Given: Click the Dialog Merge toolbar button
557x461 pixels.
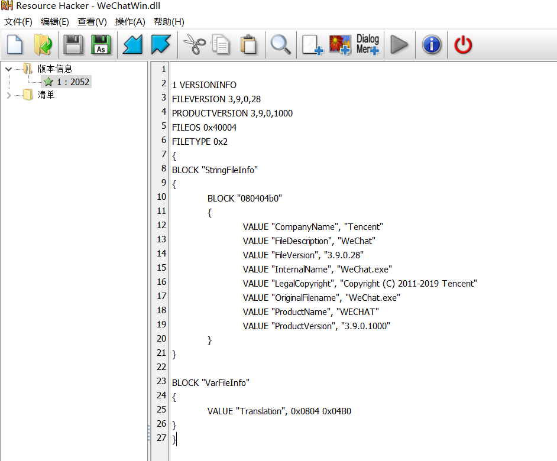Looking at the screenshot, I should pyautogui.click(x=368, y=45).
